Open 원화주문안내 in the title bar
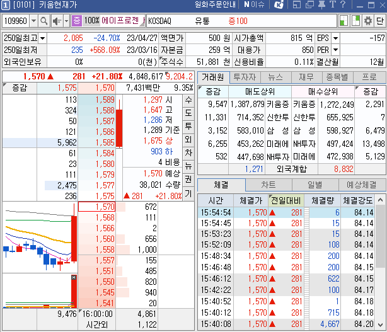 click(215, 4)
